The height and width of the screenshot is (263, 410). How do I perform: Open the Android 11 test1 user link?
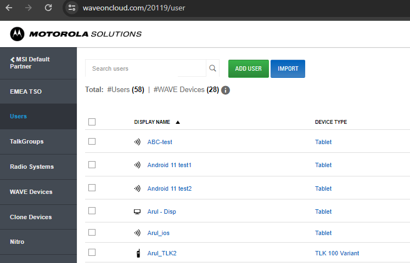click(170, 165)
